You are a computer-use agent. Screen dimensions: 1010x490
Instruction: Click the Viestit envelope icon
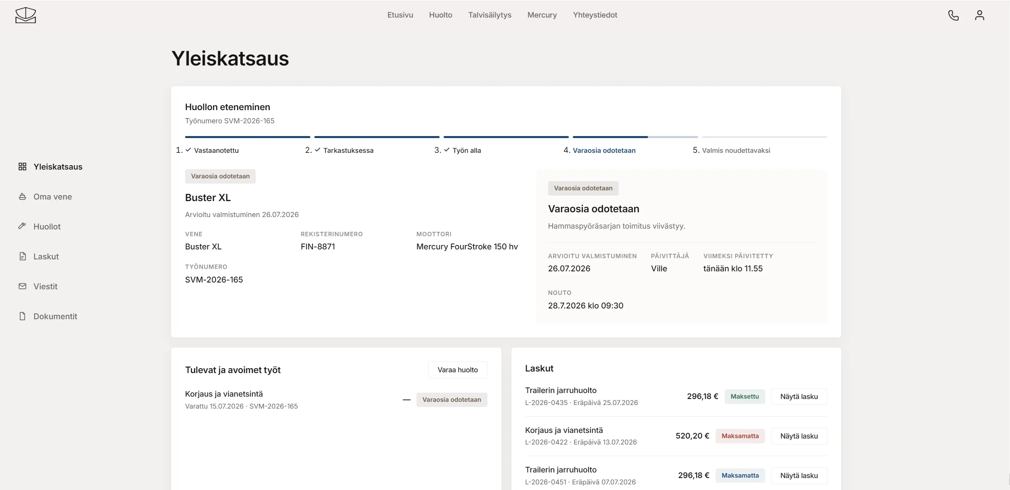22,286
